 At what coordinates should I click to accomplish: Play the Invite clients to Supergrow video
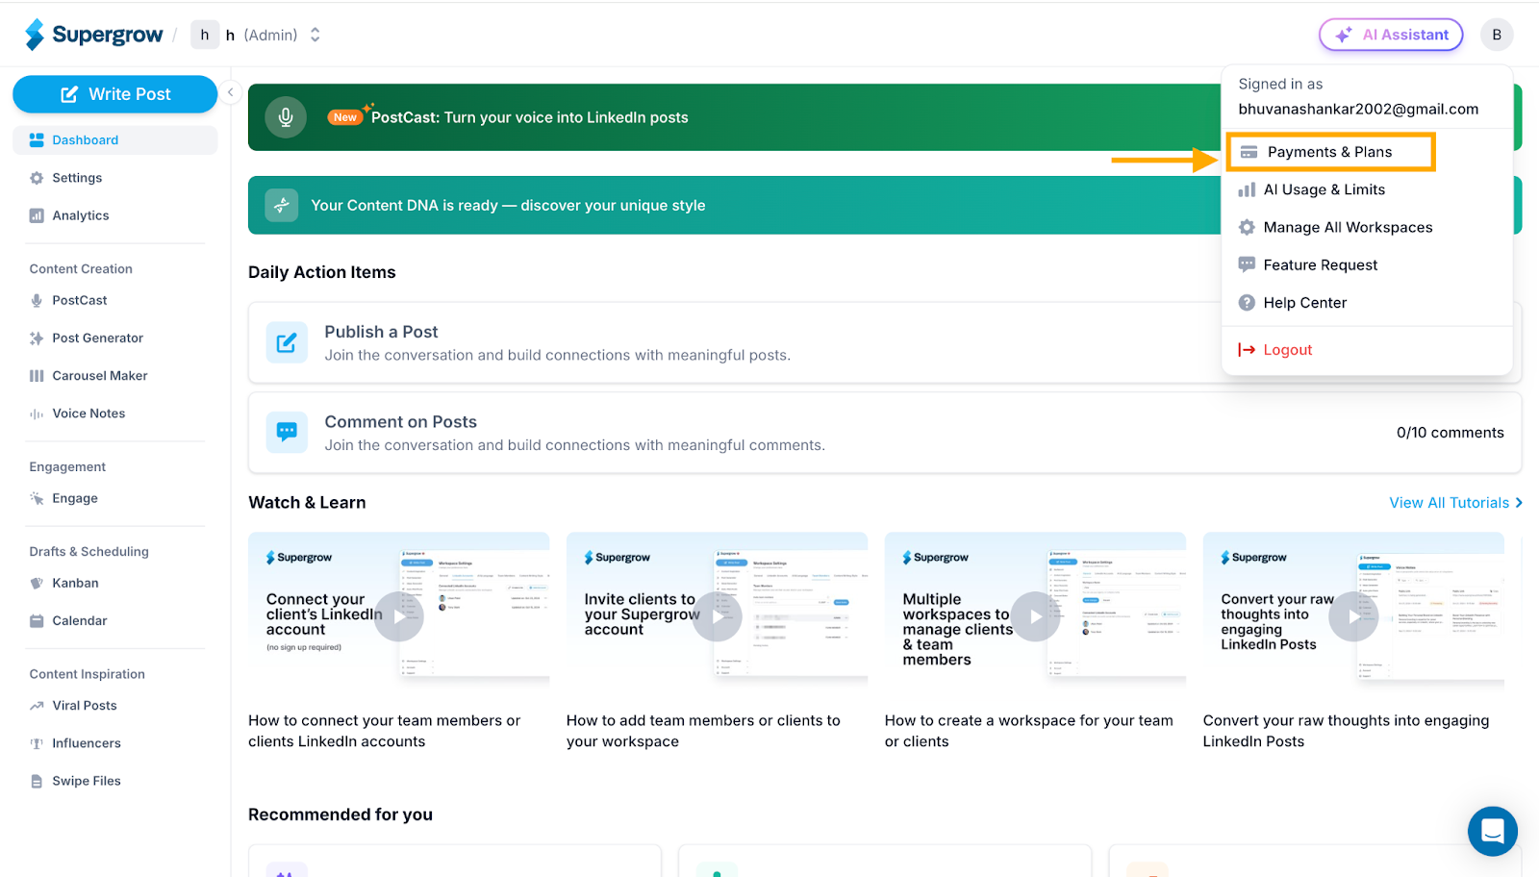pyautogui.click(x=718, y=616)
